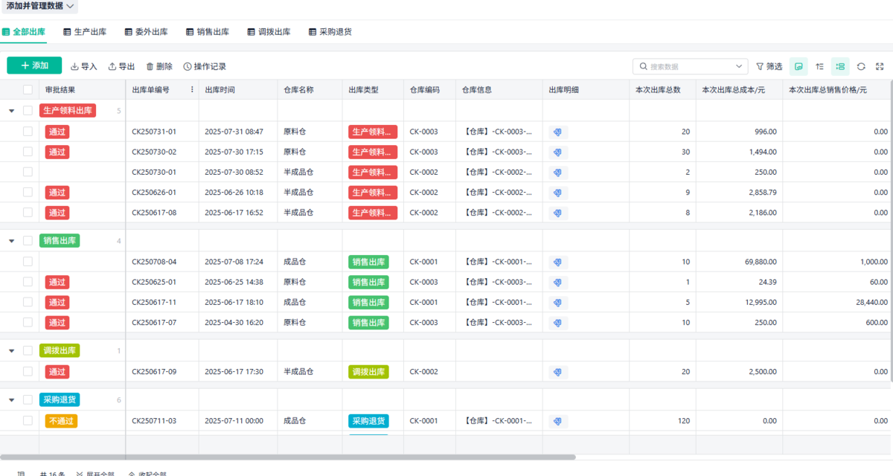
Task: Tick the checkbox for row CK250730-02
Action: (28, 152)
